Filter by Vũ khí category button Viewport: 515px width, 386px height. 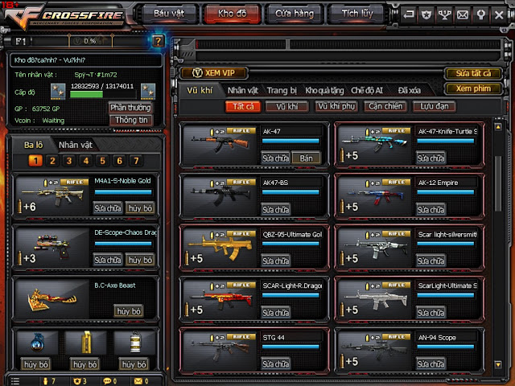(287, 106)
